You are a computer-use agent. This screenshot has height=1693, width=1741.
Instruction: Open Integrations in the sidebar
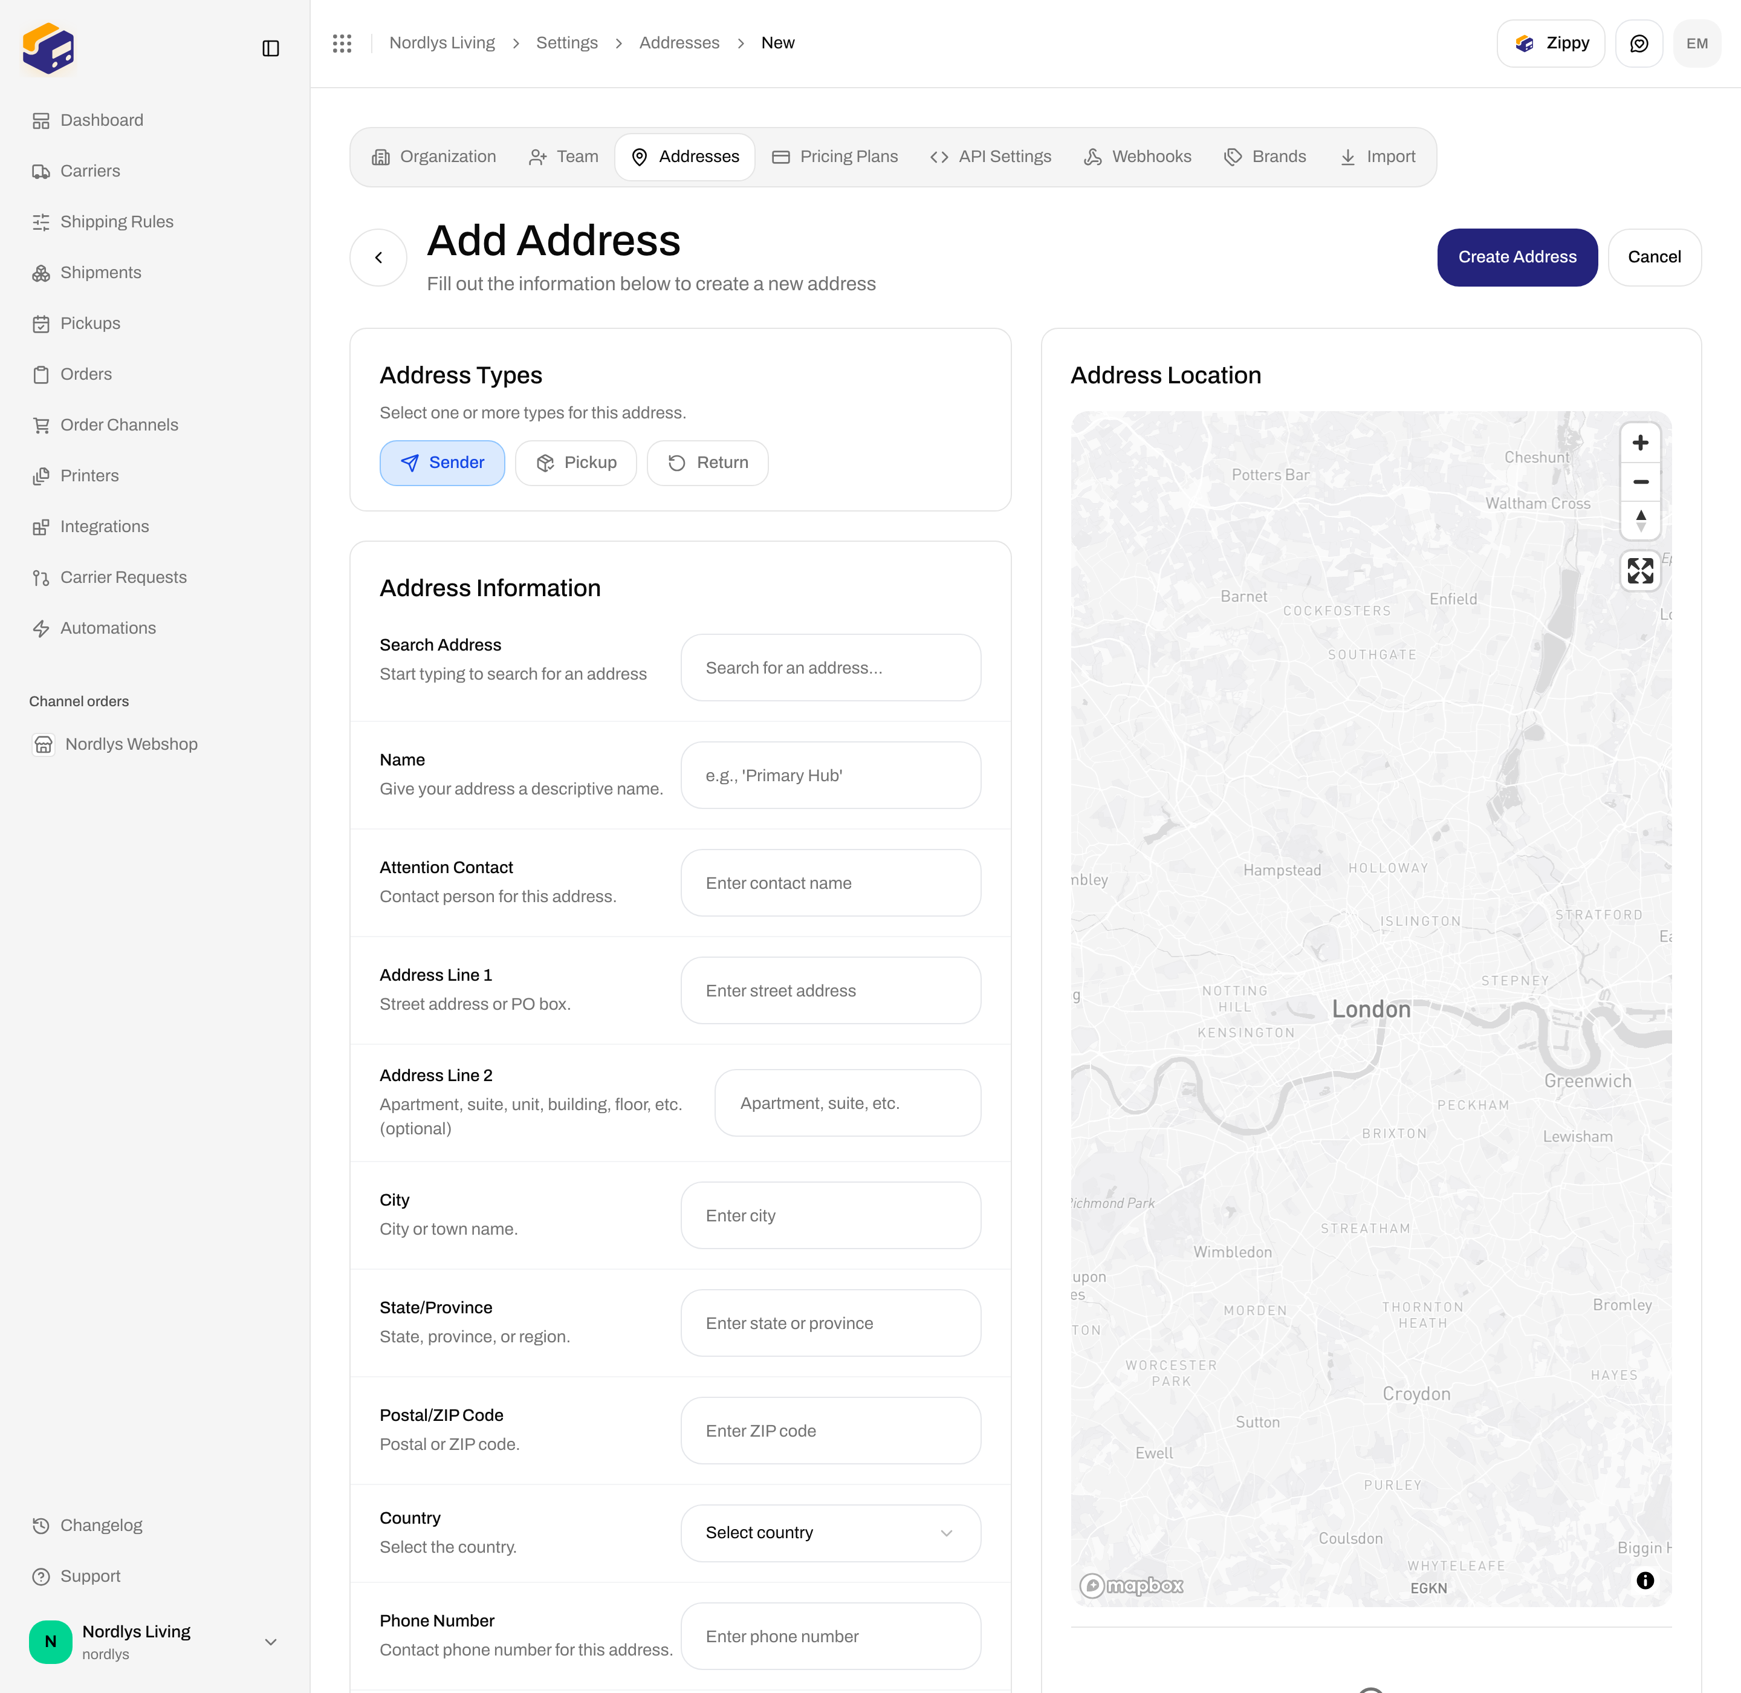[x=155, y=527]
